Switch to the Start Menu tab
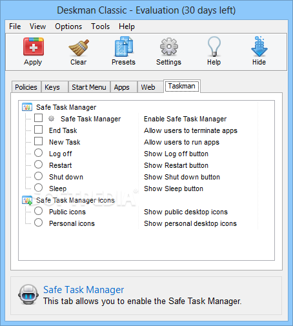The image size is (293, 326). 89,87
